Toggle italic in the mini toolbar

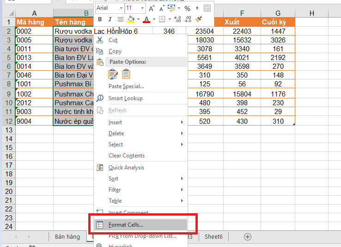[110, 19]
